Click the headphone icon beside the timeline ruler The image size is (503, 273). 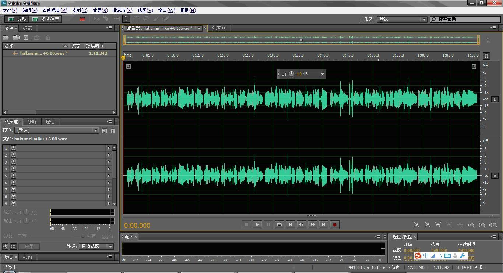pos(486,56)
